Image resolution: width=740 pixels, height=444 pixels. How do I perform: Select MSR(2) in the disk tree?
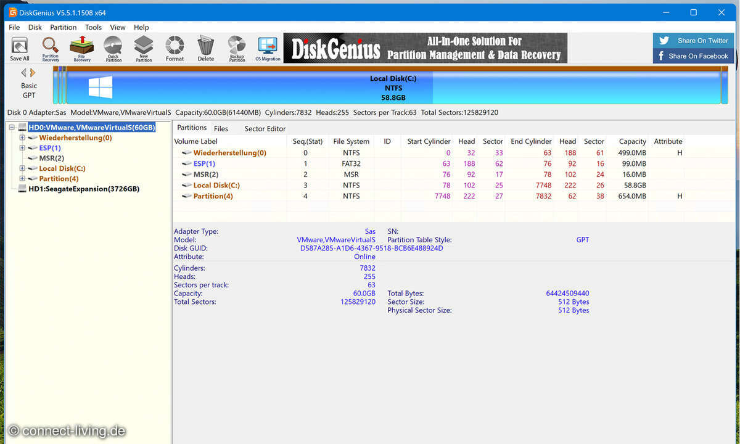pos(51,158)
